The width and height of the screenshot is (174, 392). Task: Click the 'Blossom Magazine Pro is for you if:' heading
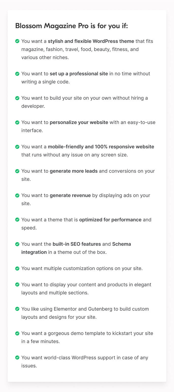click(x=71, y=26)
